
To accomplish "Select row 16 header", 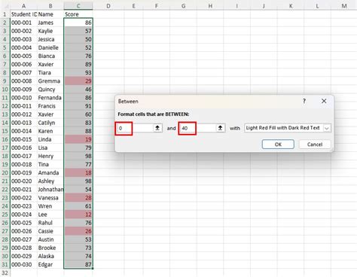I will click(5, 139).
